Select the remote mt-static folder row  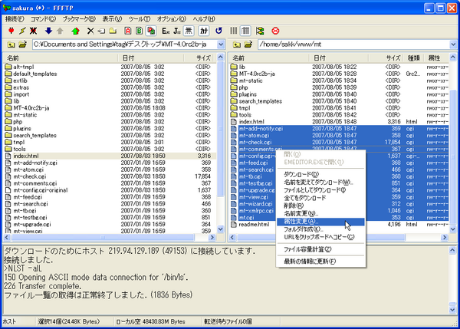pyautogui.click(x=340, y=81)
